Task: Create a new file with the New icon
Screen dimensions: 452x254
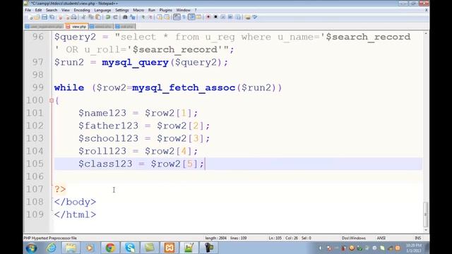Action: tap(30, 17)
